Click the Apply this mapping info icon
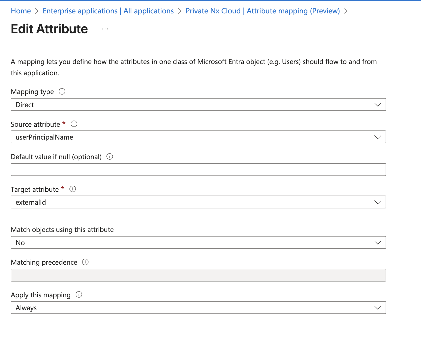 coord(79,295)
